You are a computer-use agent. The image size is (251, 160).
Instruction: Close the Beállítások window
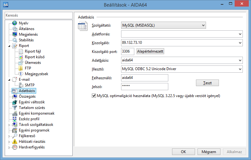242,3
